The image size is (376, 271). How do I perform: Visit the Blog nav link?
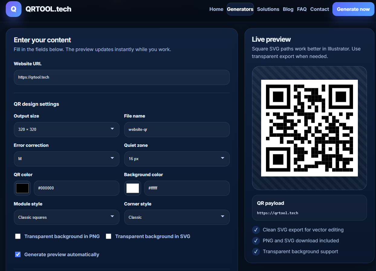288,9
